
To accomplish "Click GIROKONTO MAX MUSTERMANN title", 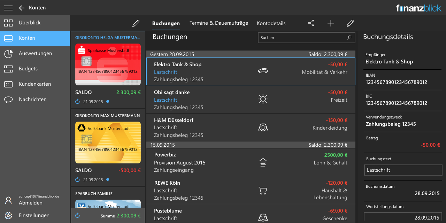I will 108,116.
